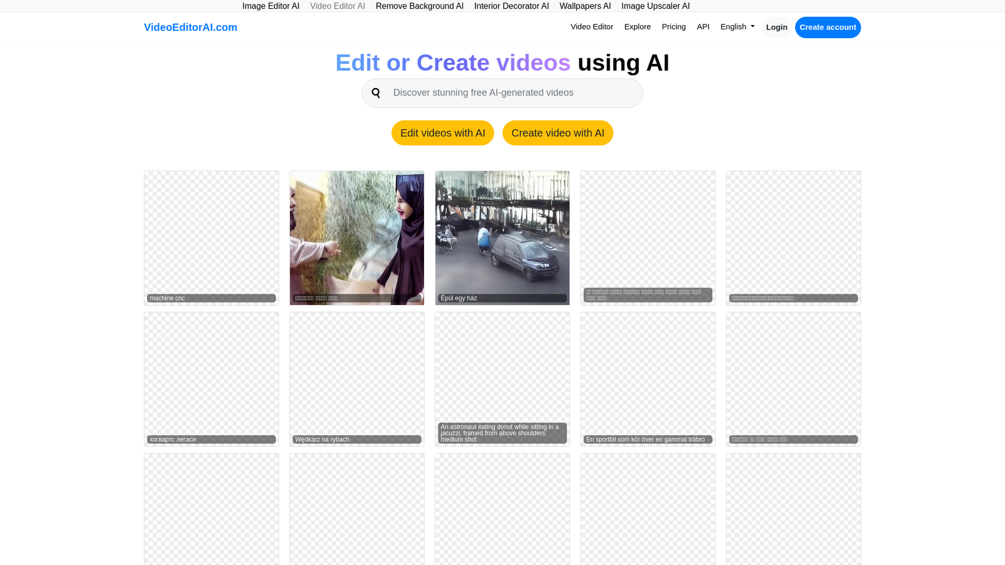
Task: Open the Wędkarz na rybach video card
Action: pyautogui.click(x=357, y=379)
